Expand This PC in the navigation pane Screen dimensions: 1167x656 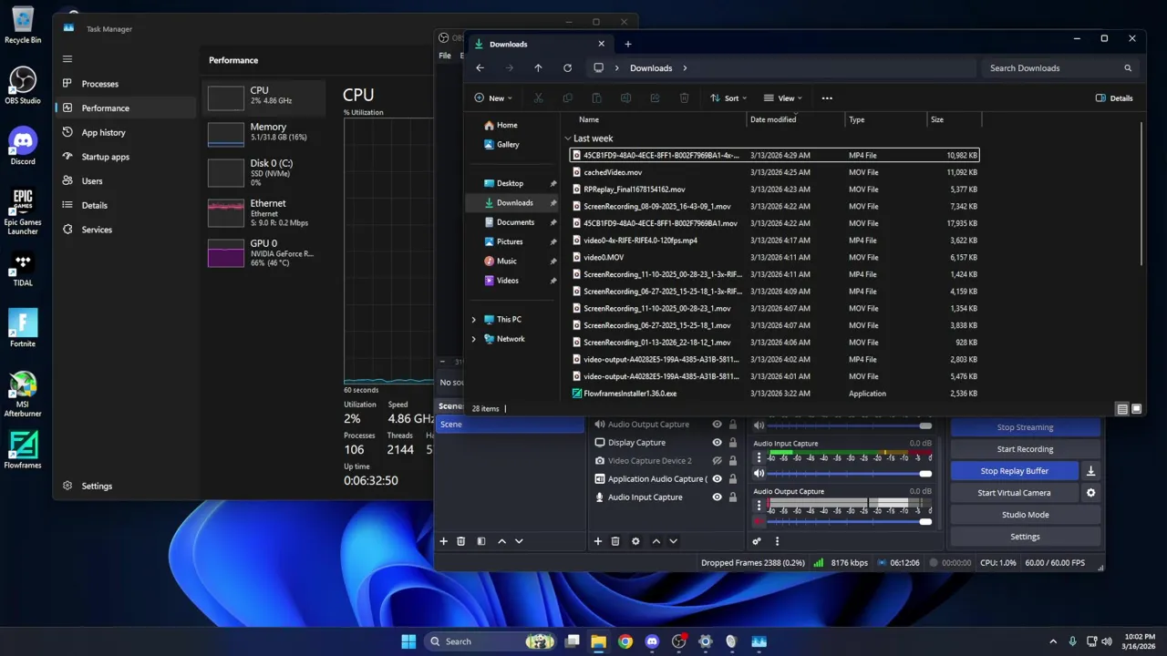[x=473, y=320]
